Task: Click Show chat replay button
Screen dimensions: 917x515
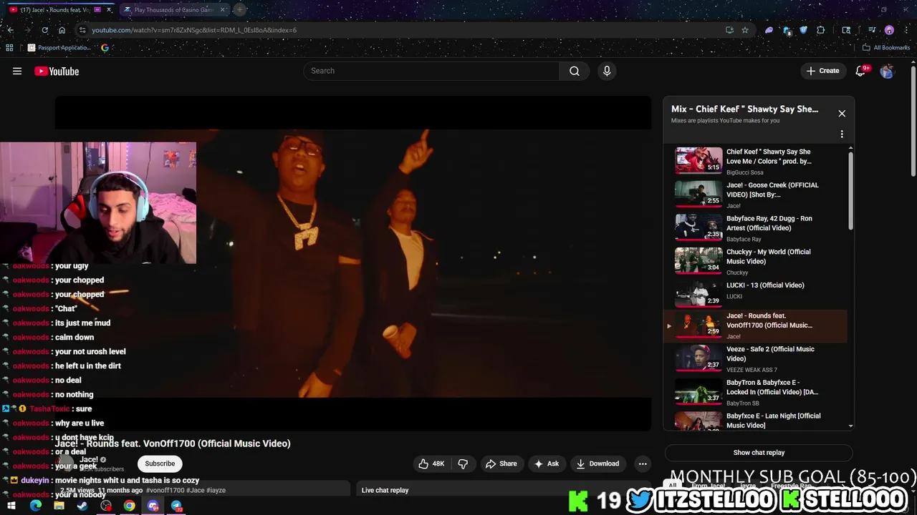Action: tap(759, 453)
